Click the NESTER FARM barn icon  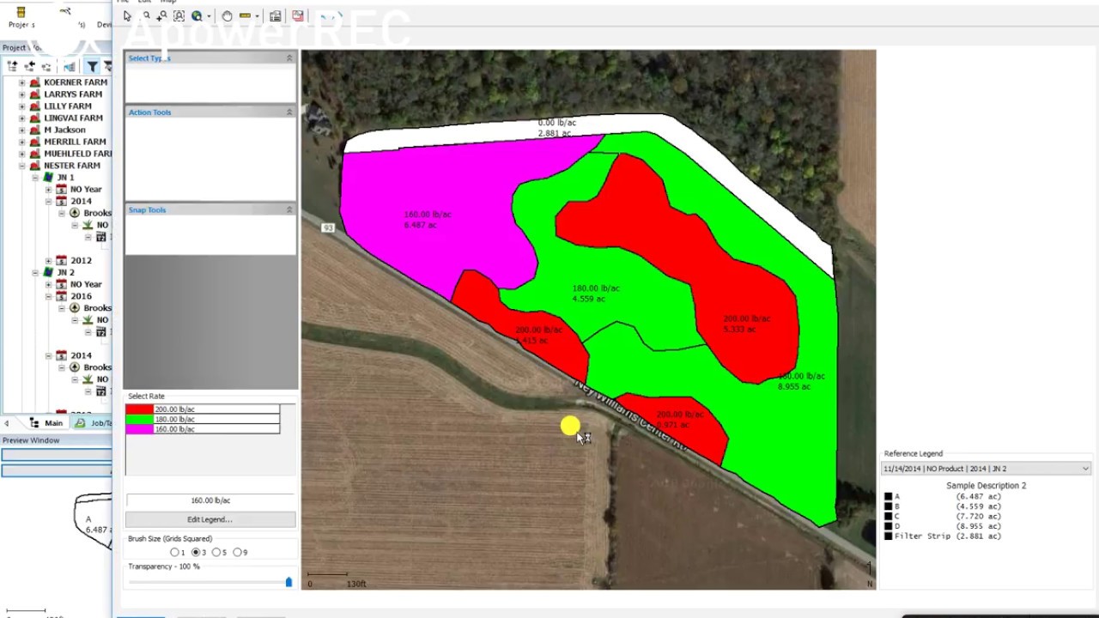(x=34, y=166)
